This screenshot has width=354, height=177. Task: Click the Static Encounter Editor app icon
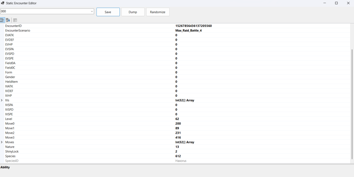click(3, 3)
